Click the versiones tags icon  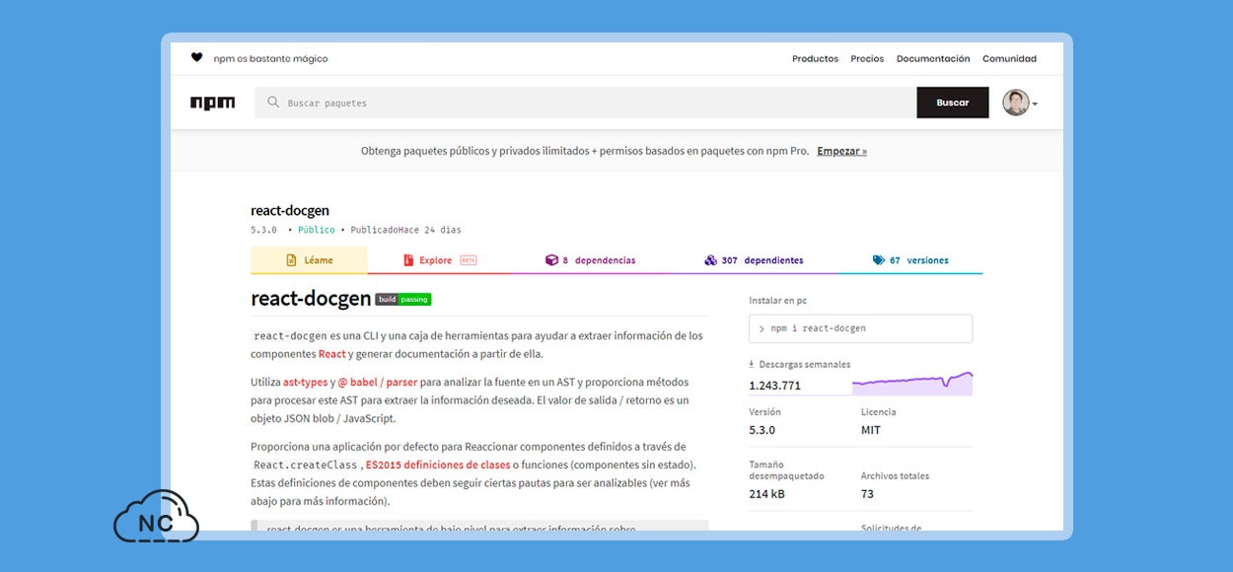coord(879,260)
